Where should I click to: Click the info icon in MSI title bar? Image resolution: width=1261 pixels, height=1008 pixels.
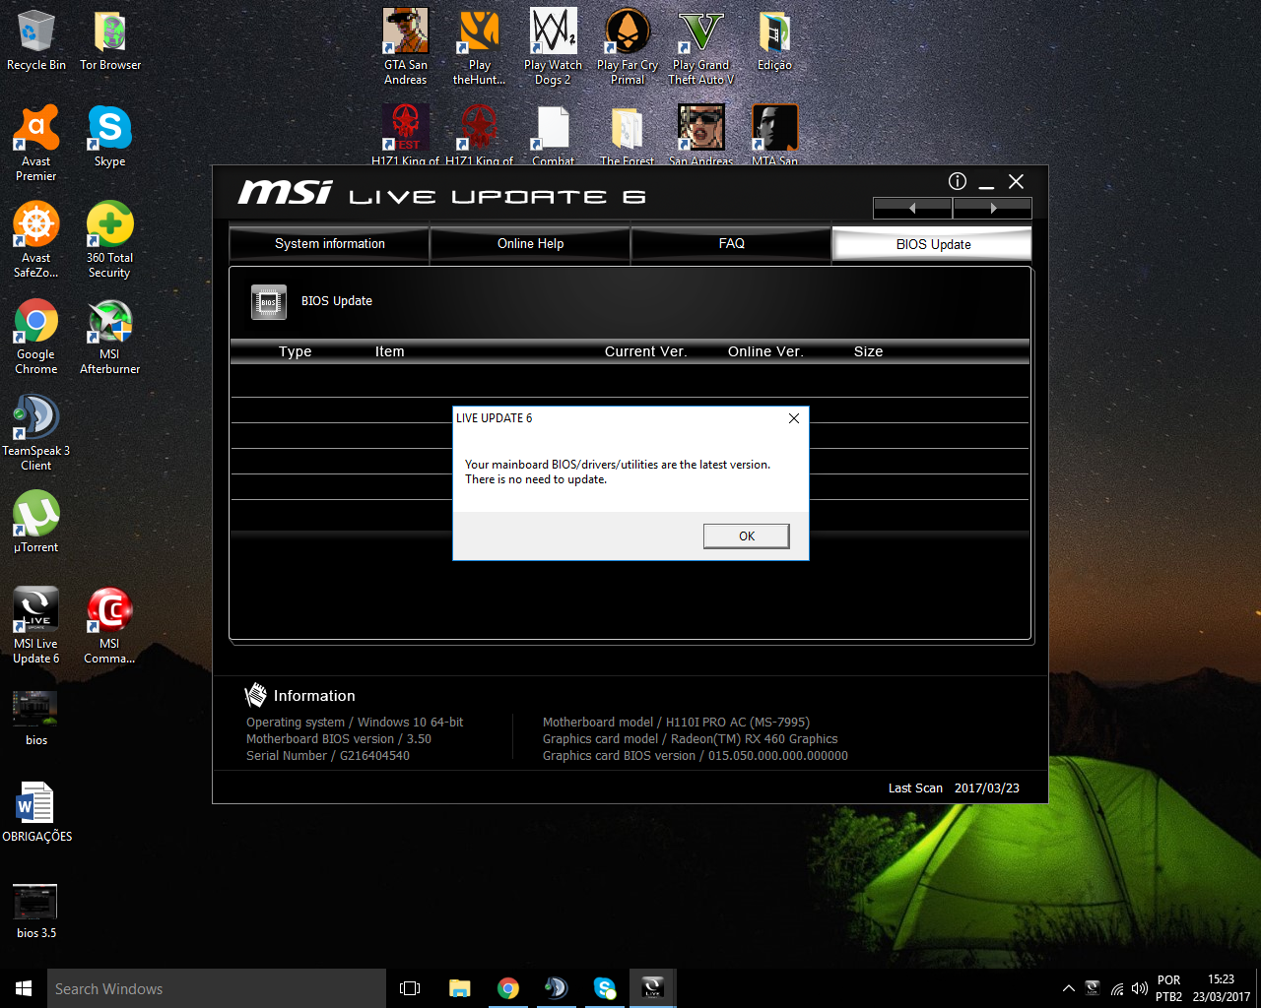tap(958, 181)
